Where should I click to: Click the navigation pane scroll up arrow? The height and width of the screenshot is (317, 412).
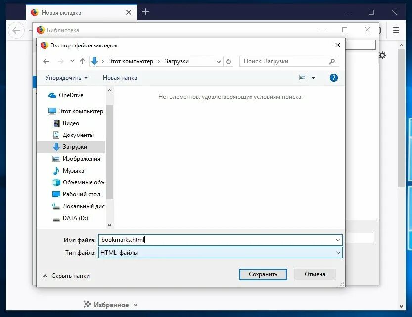click(110, 91)
